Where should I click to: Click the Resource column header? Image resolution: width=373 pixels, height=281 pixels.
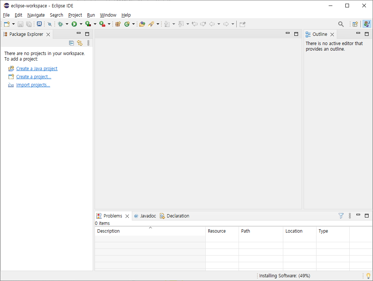click(222, 231)
